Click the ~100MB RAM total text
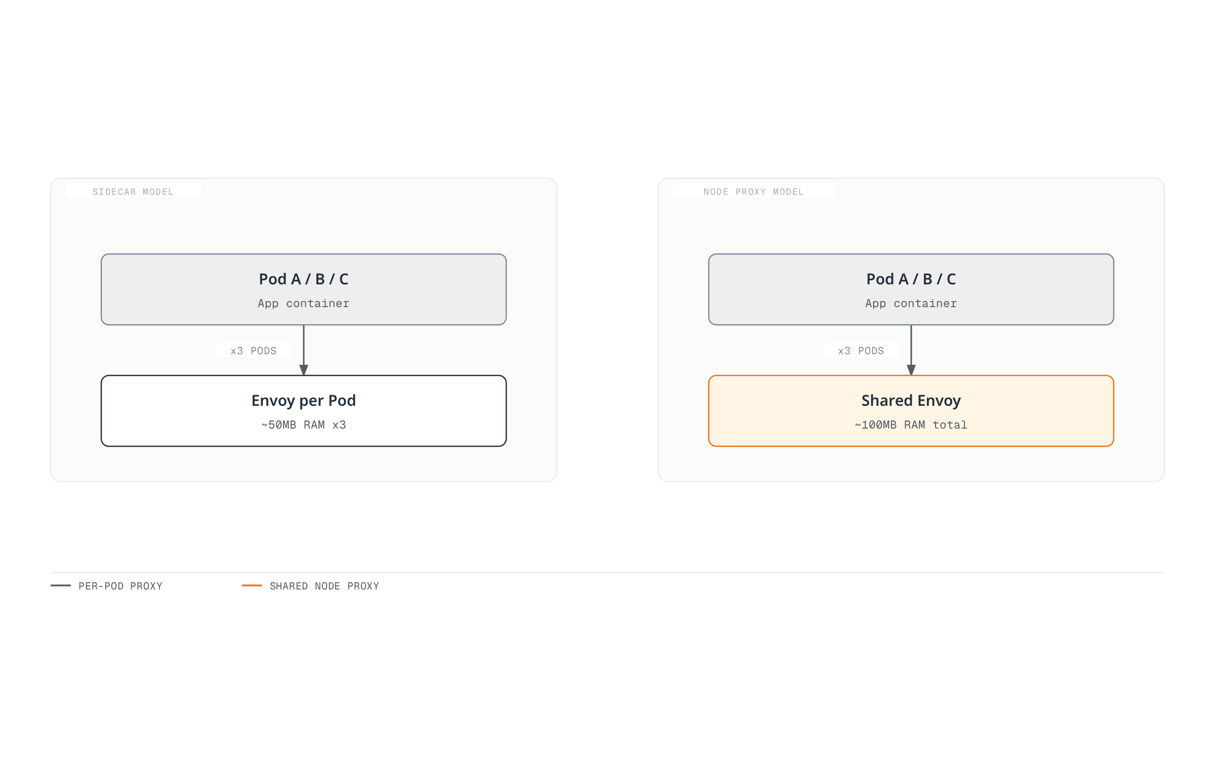This screenshot has width=1215, height=760. 911,425
